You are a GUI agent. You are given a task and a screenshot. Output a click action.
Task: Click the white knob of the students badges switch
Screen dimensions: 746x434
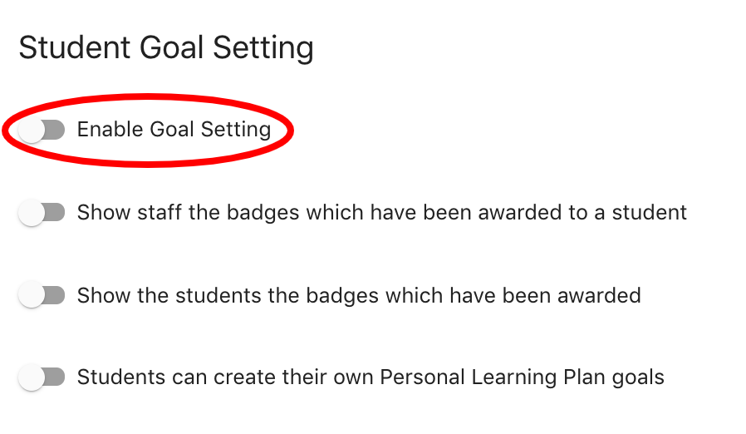[x=32, y=295]
